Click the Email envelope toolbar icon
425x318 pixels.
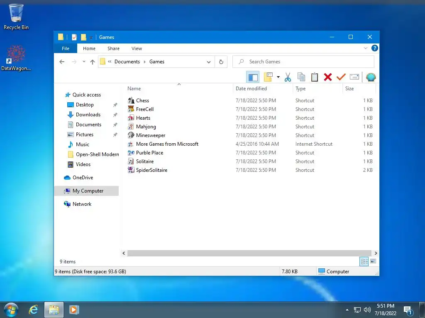(354, 77)
